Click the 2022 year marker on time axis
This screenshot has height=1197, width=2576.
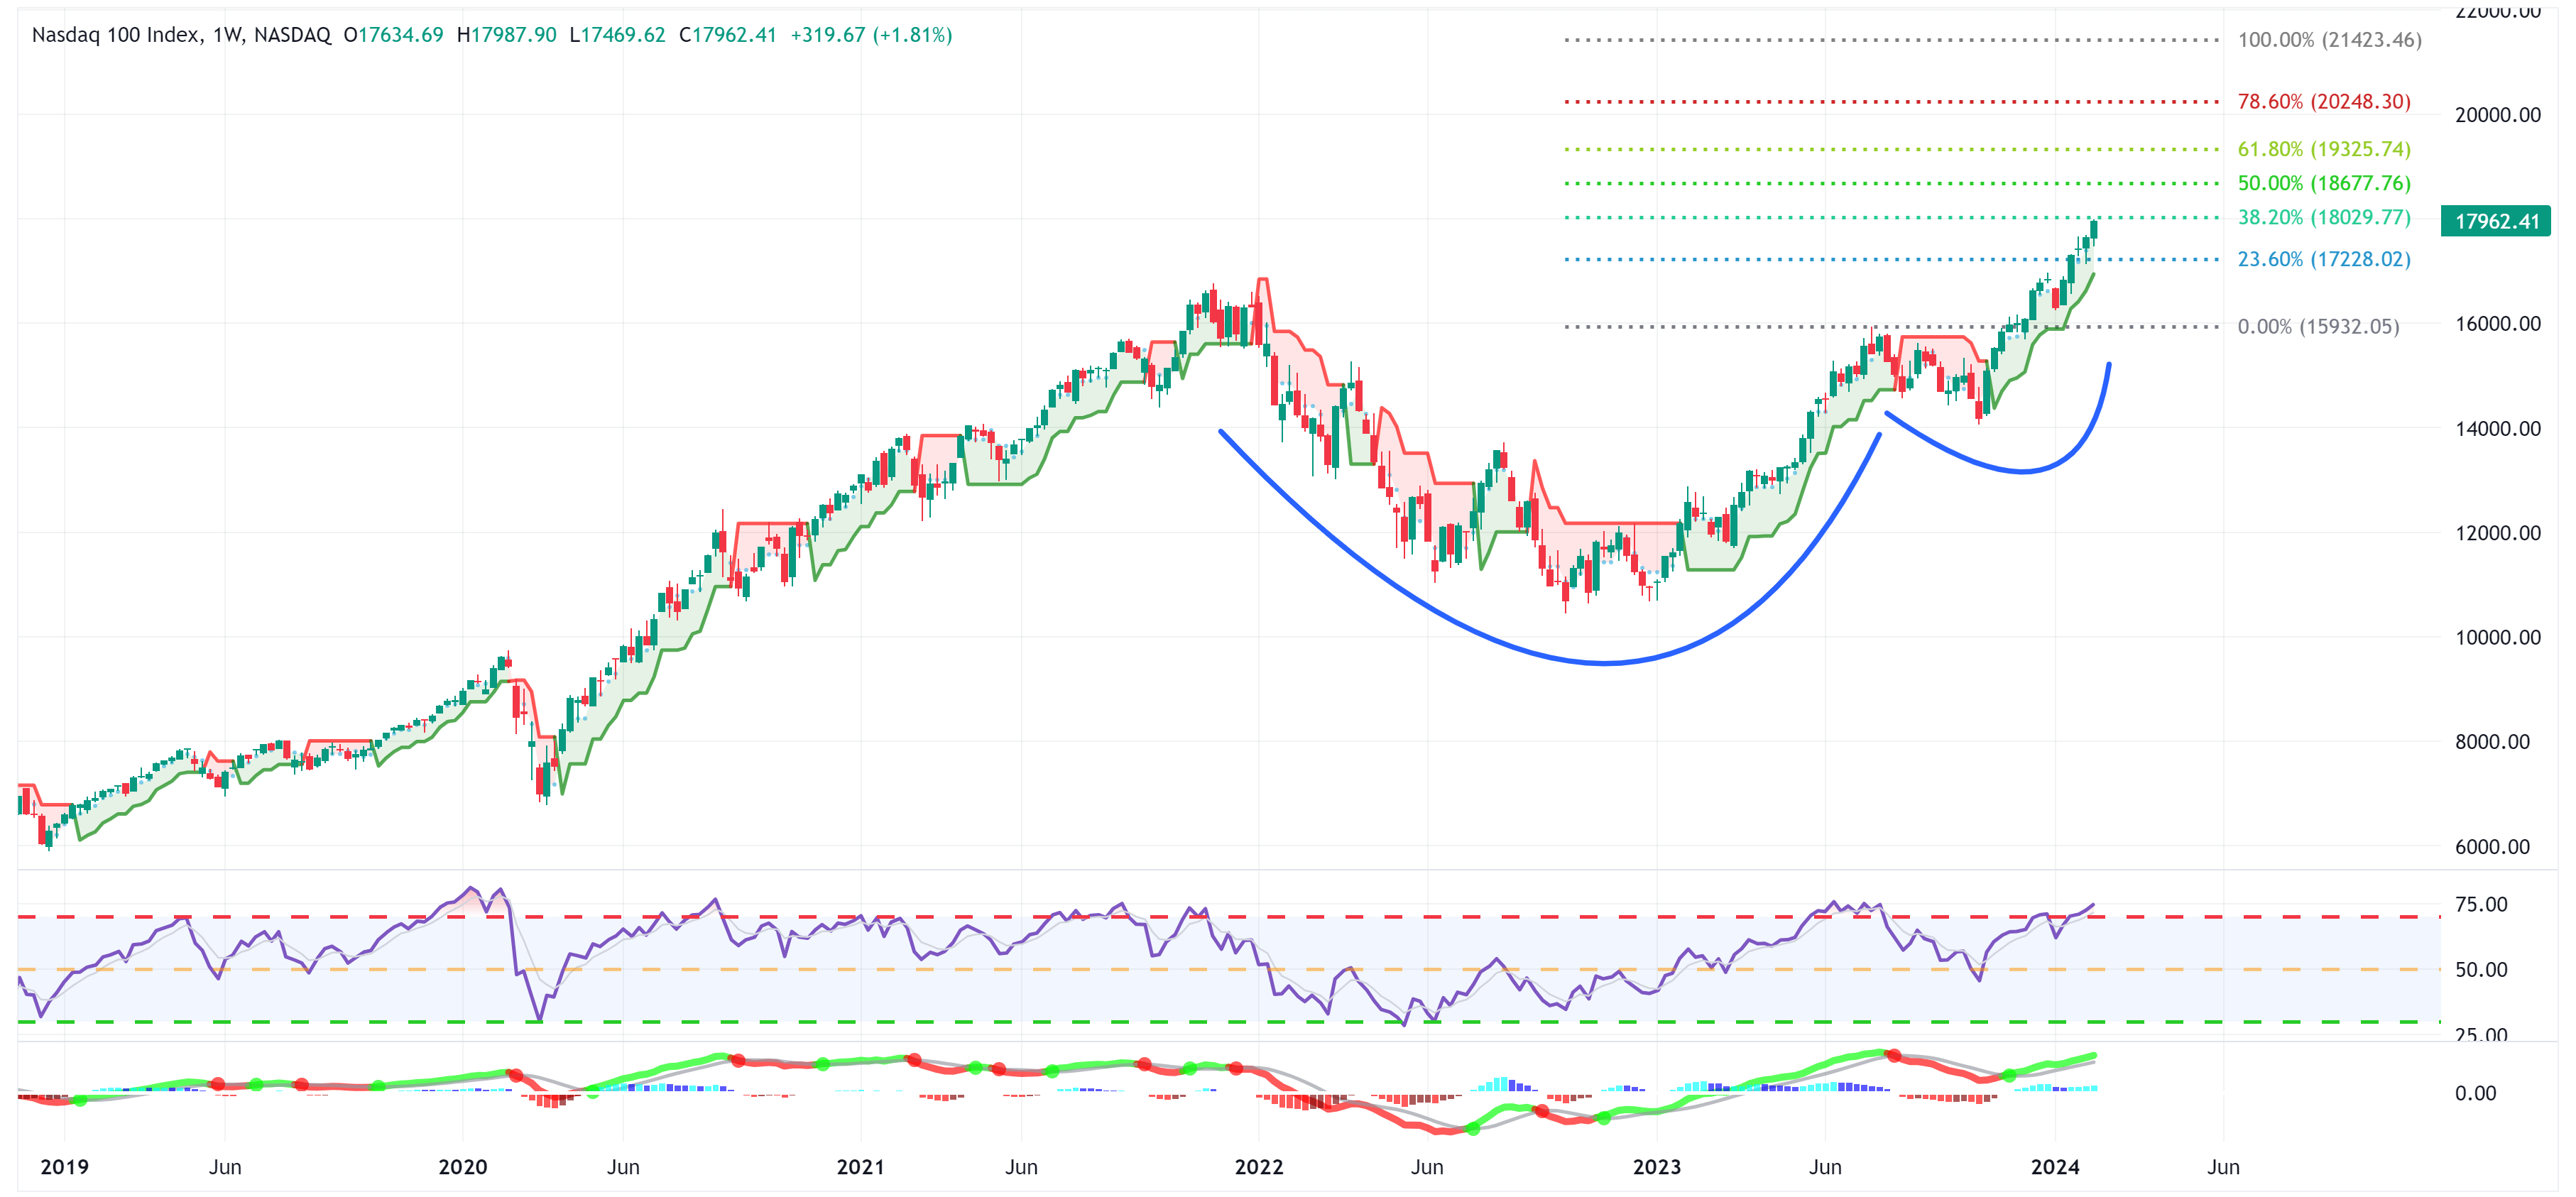1258,1167
